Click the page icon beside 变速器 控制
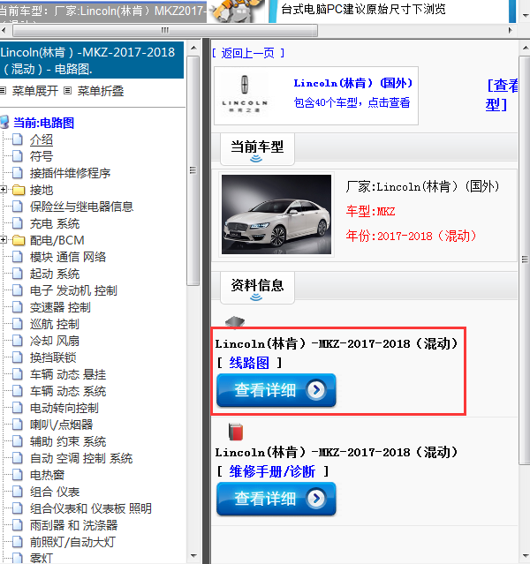The image size is (530, 564). coord(18,307)
